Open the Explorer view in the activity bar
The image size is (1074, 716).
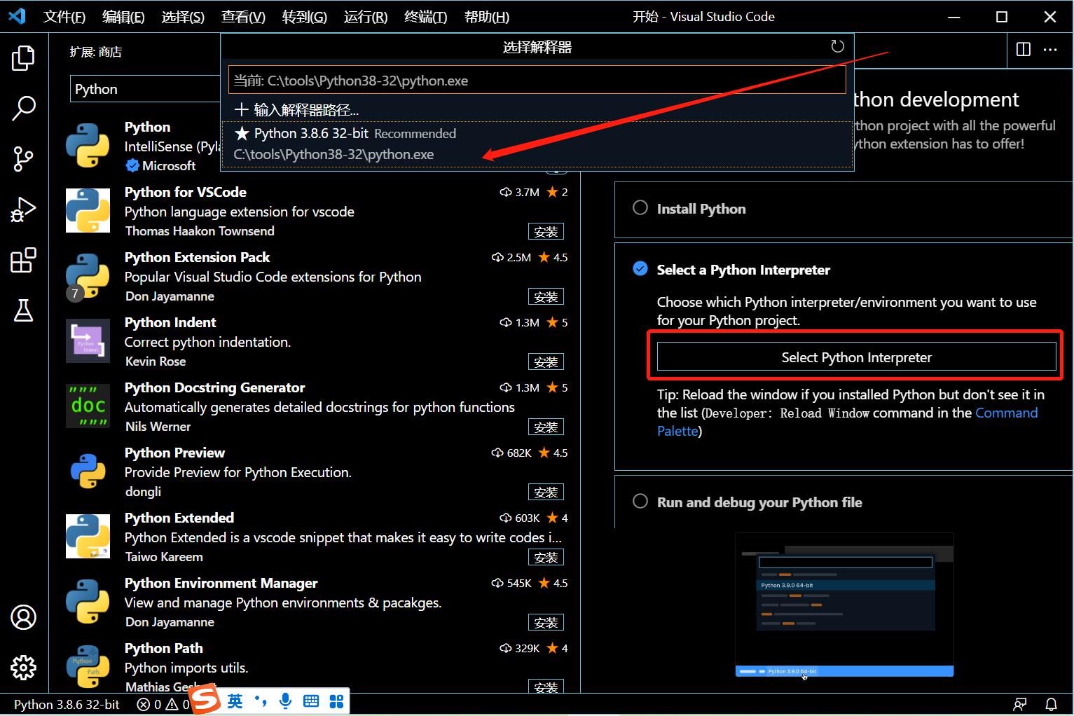pos(23,57)
